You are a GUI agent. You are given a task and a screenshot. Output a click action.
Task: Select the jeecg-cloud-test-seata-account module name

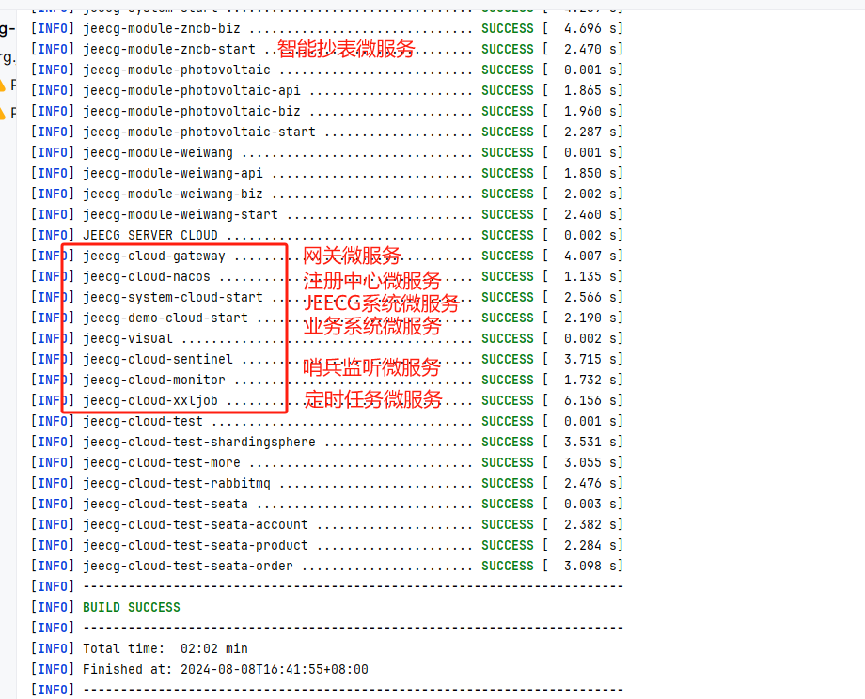tap(196, 525)
